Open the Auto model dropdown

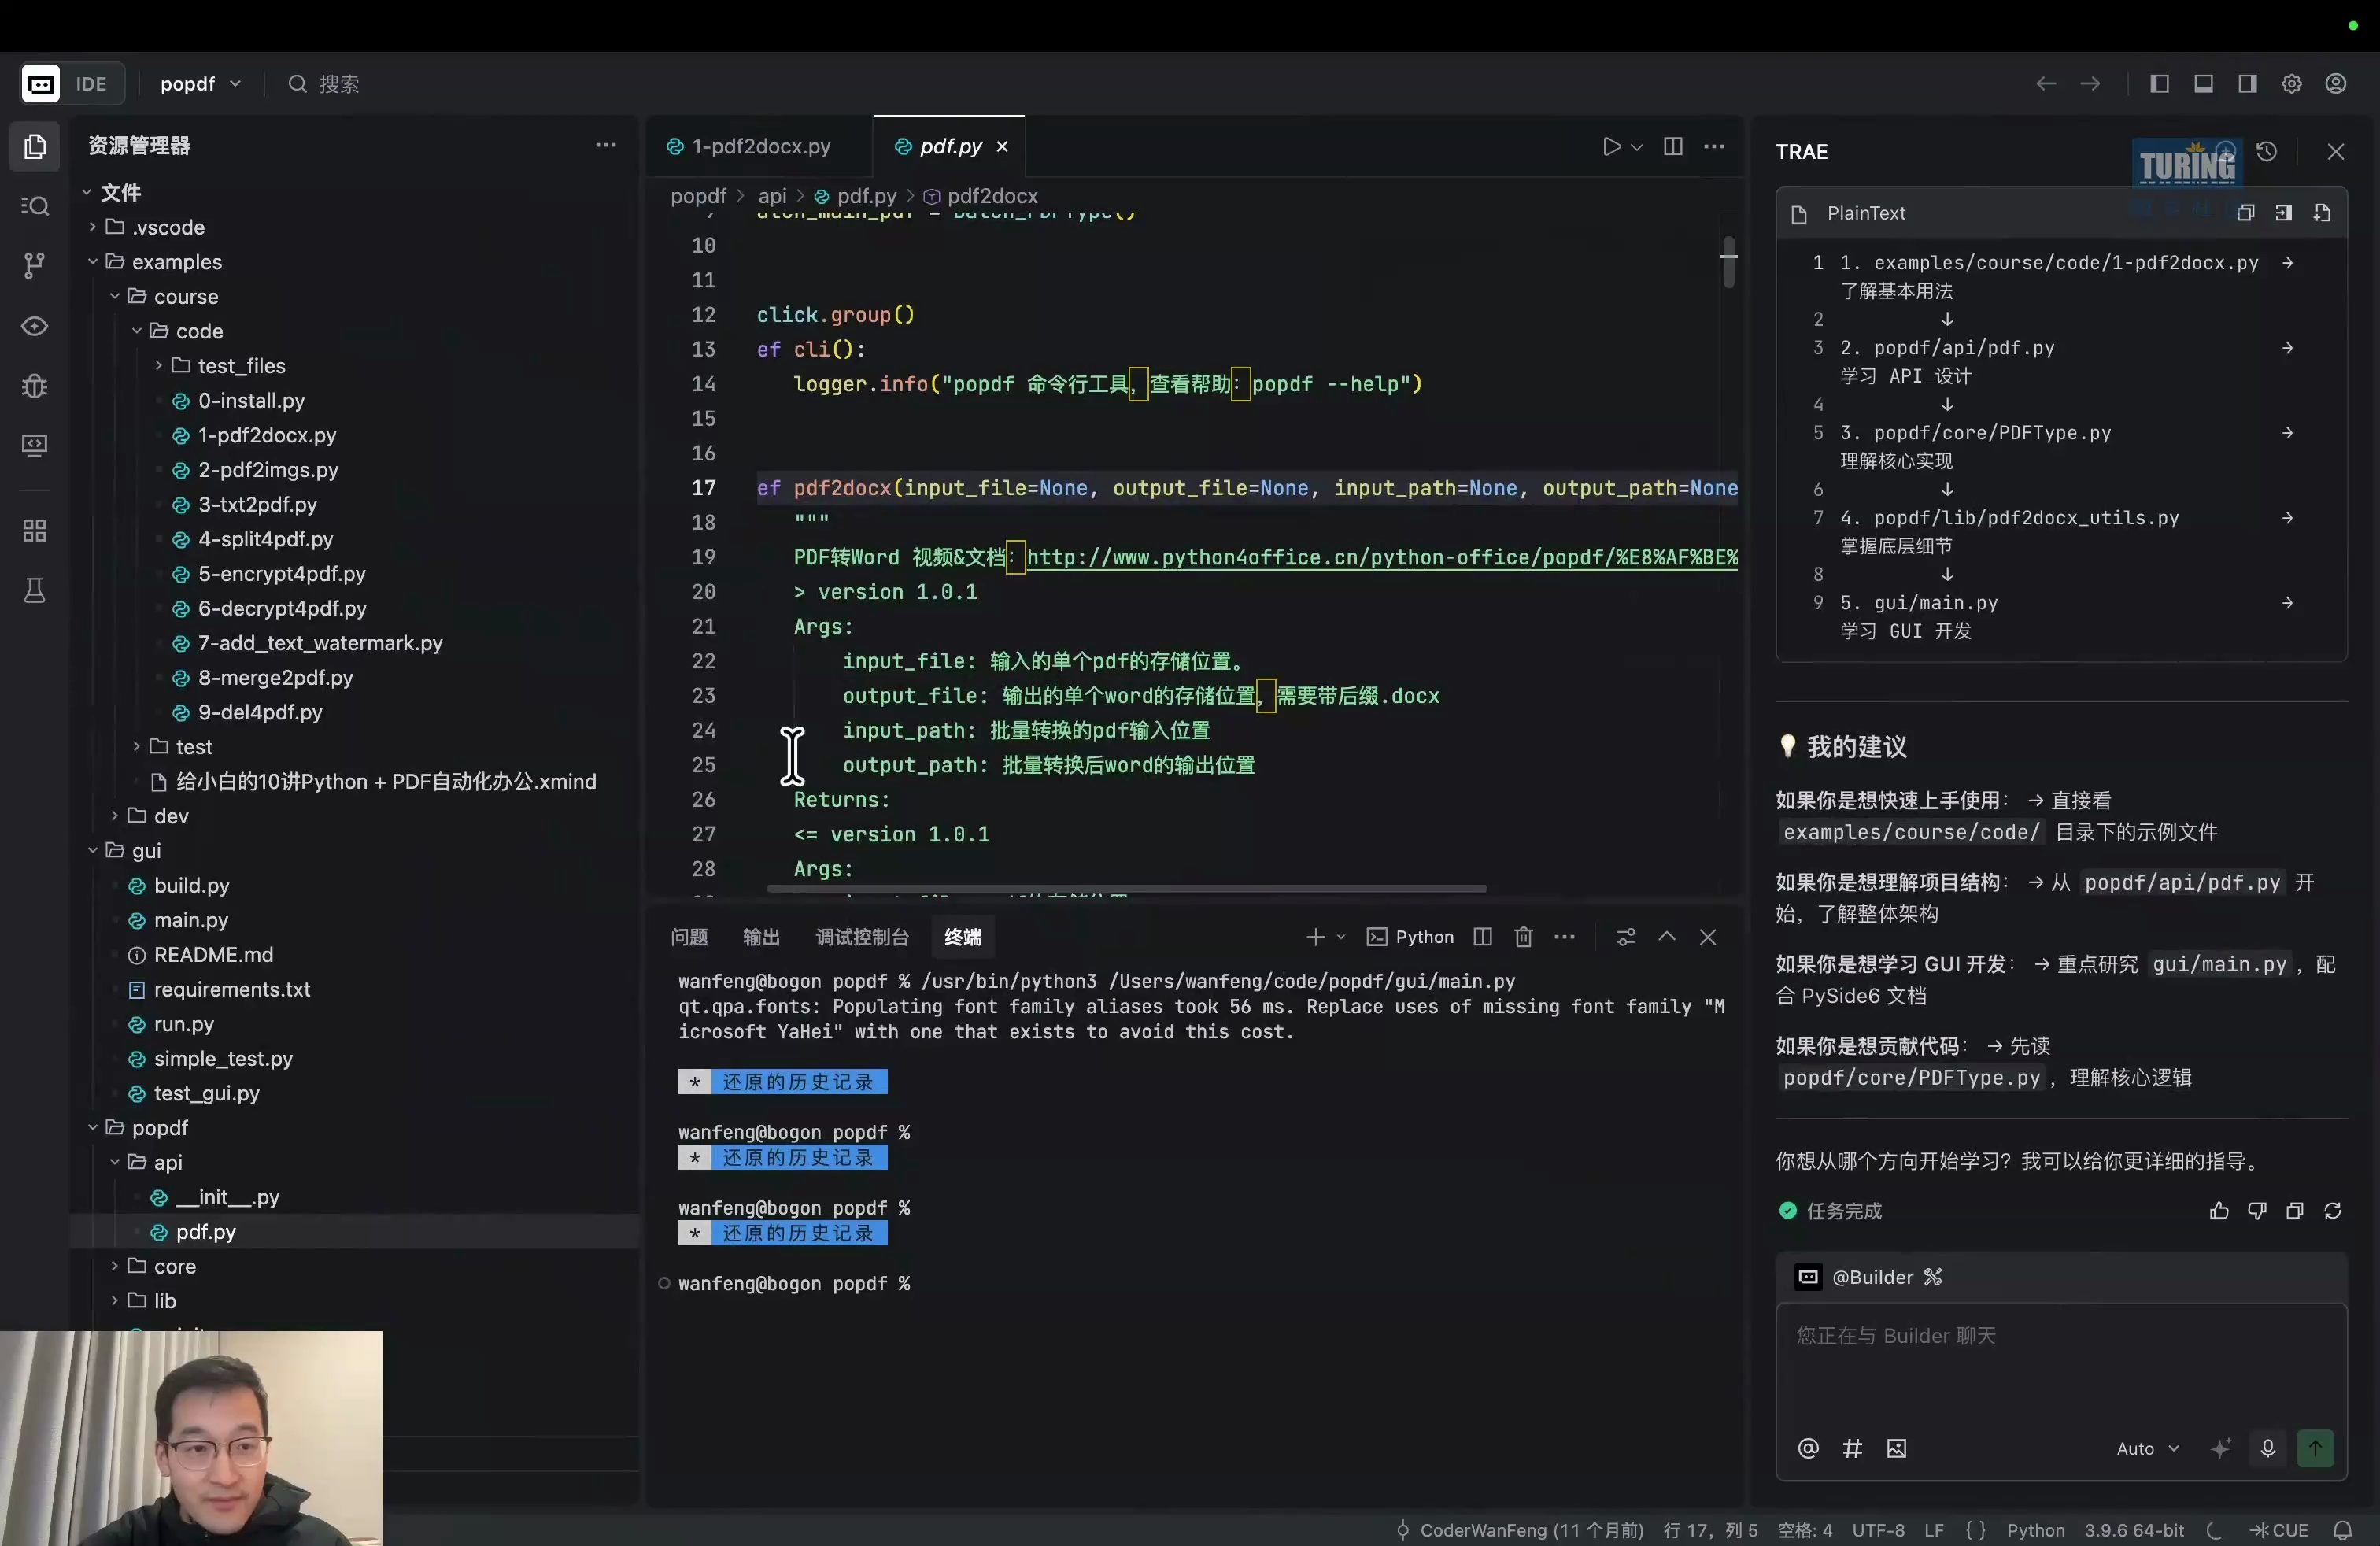(x=2147, y=1448)
